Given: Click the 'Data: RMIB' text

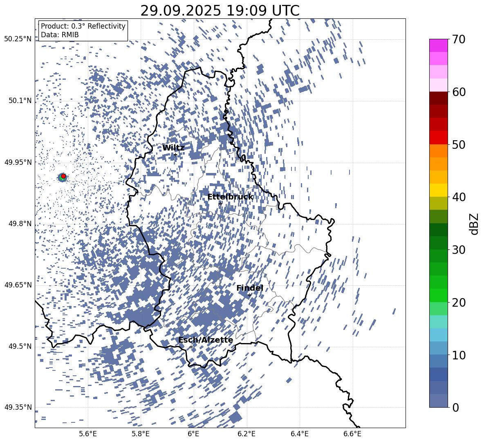Looking at the screenshot, I should coord(60,35).
